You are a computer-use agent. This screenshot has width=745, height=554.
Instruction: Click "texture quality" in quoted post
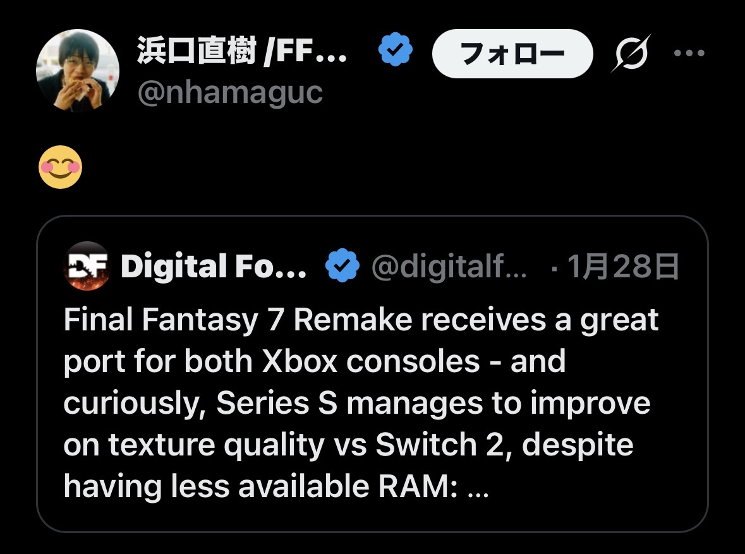coord(216,445)
